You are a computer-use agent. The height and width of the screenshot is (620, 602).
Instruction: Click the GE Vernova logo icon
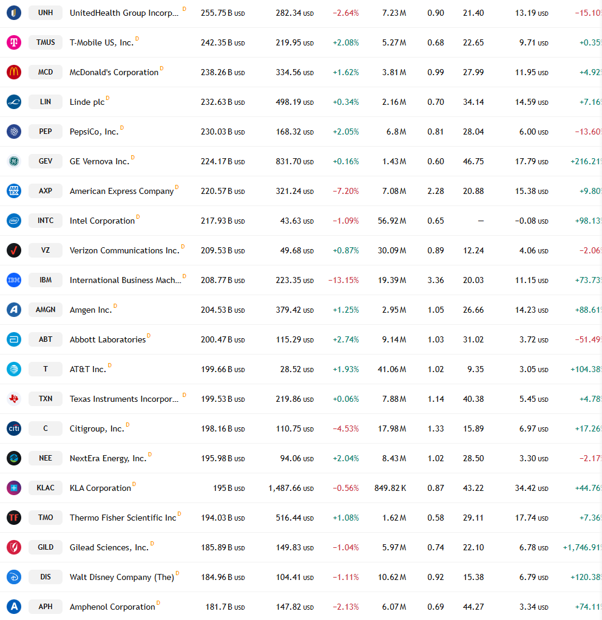14,161
